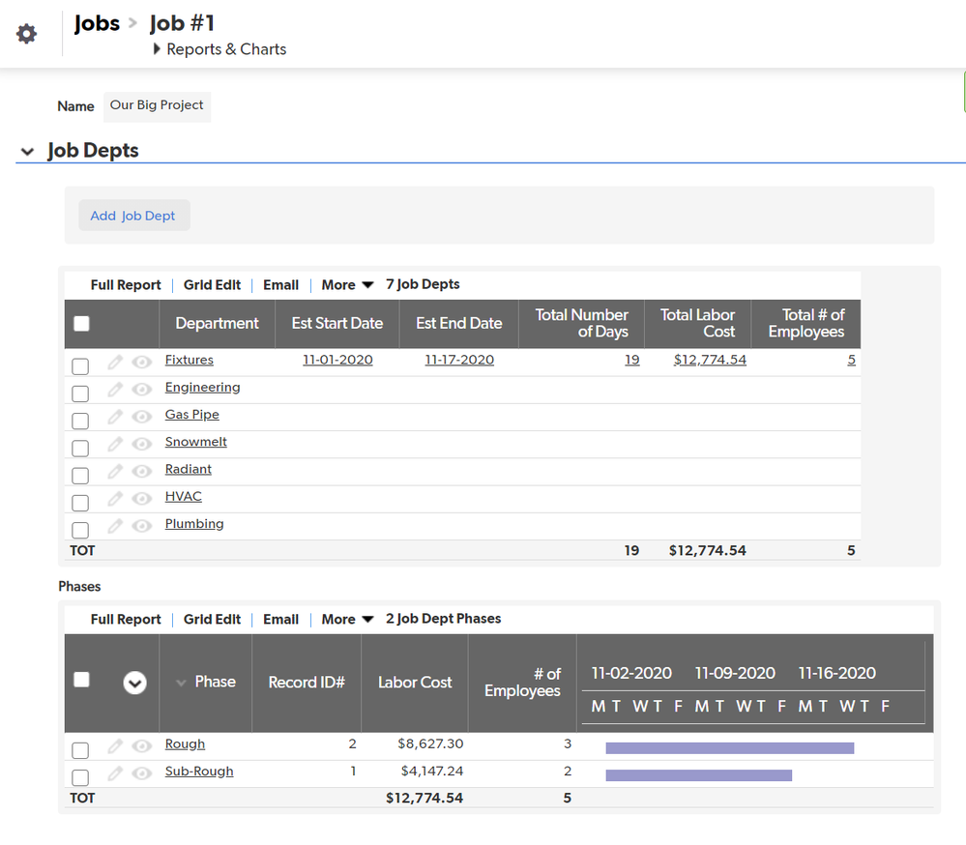This screenshot has height=845, width=966.
Task: Click the 11-01-2020 start date link
Action: point(337,360)
